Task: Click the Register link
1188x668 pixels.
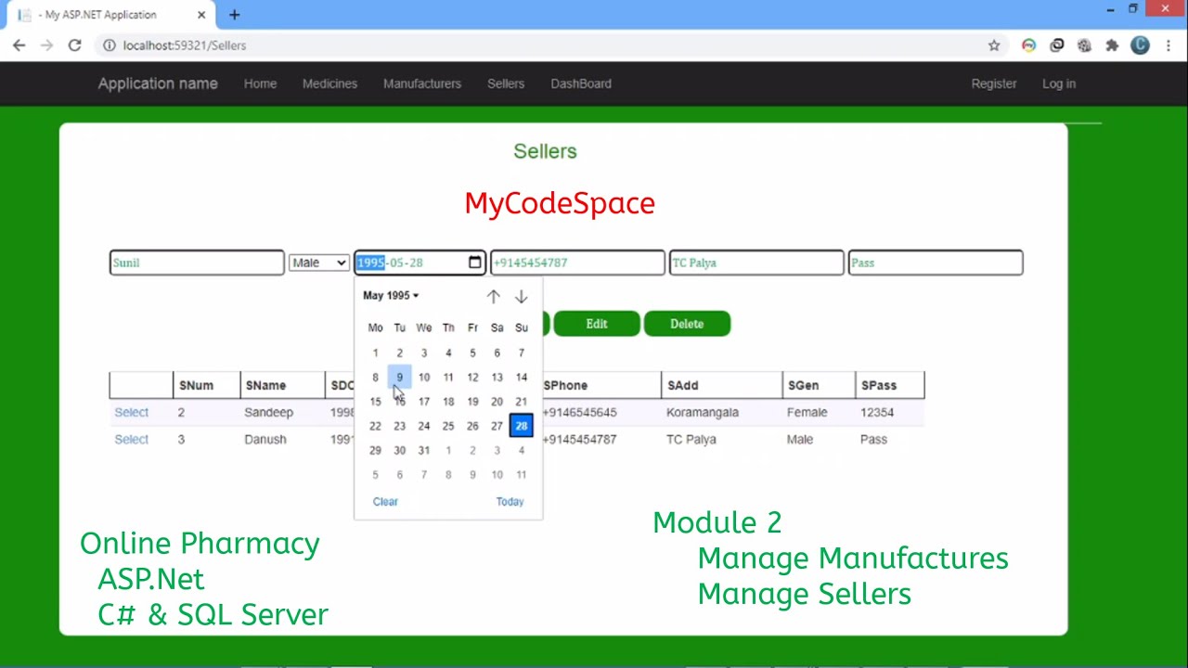Action: 994,83
